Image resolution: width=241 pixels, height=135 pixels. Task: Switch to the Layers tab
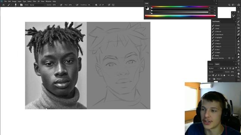pos(217,64)
